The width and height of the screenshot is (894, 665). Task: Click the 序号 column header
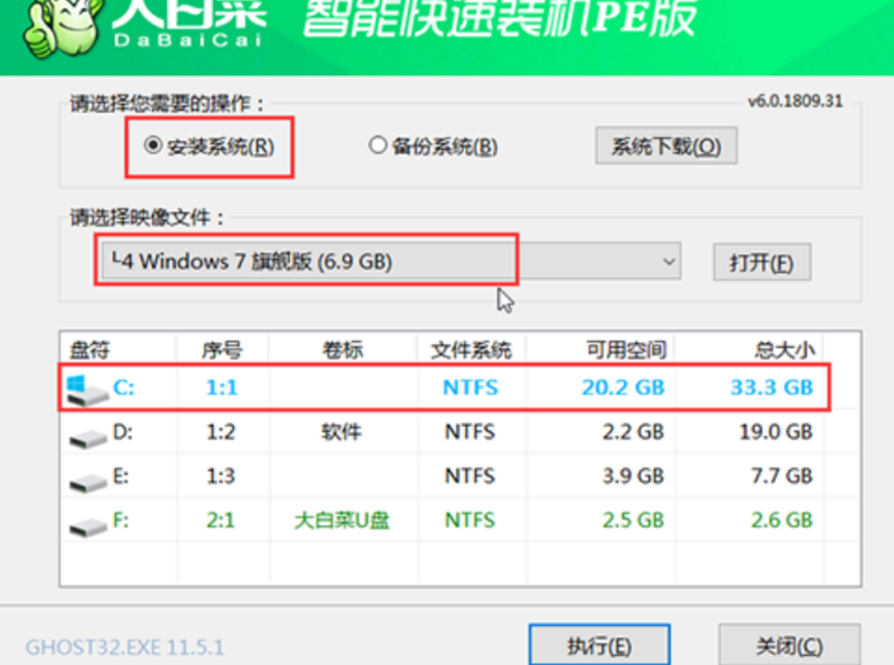click(222, 350)
